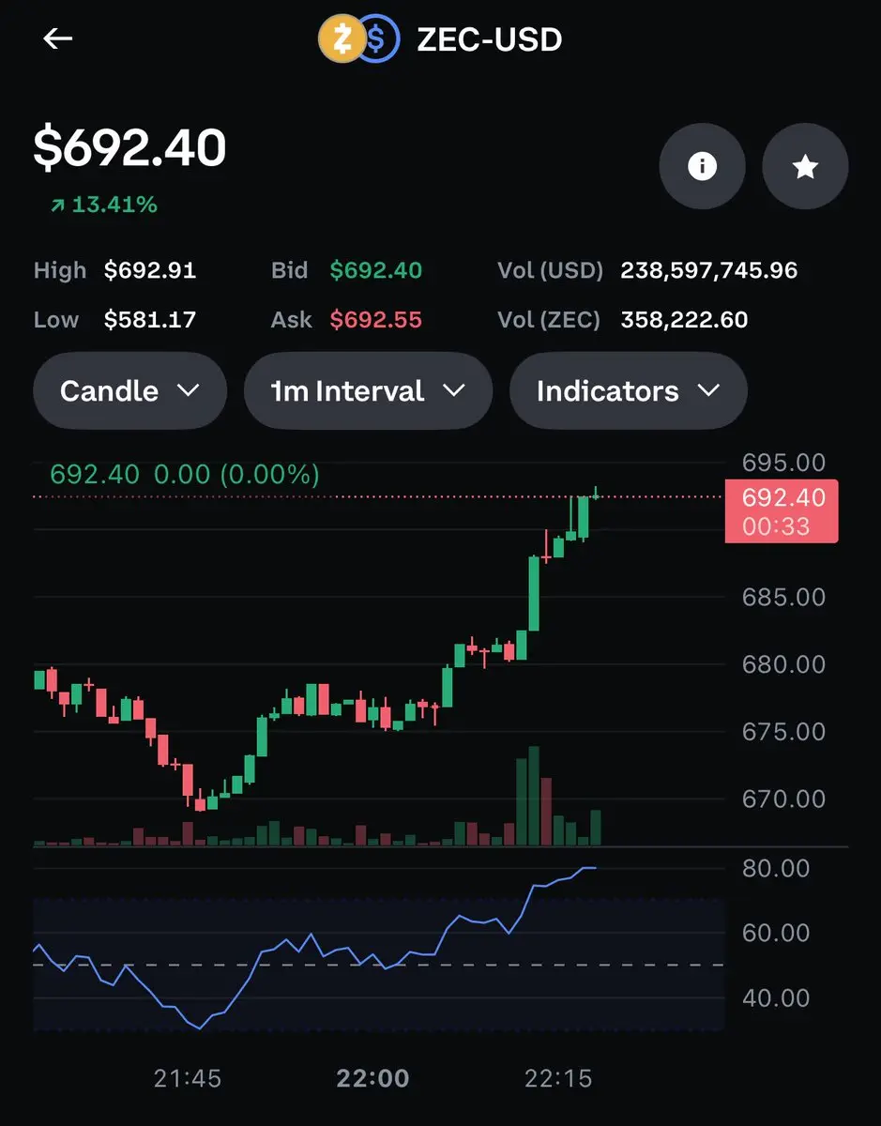The image size is (881, 1126).
Task: Tap the Vol (USD) label
Action: (550, 271)
